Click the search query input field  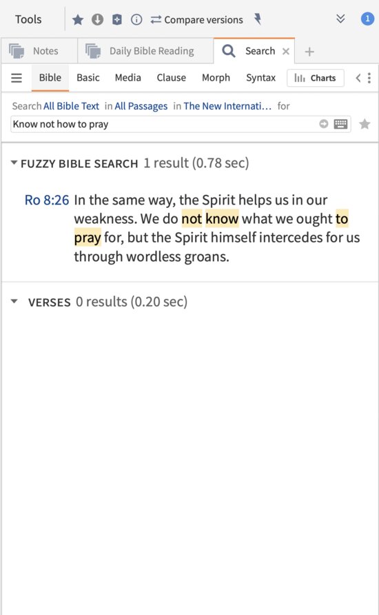pyautogui.click(x=165, y=125)
